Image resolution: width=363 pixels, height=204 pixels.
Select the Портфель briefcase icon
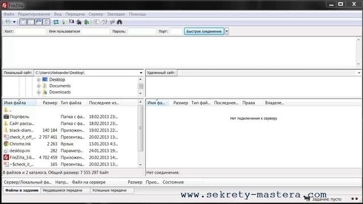click(6, 117)
